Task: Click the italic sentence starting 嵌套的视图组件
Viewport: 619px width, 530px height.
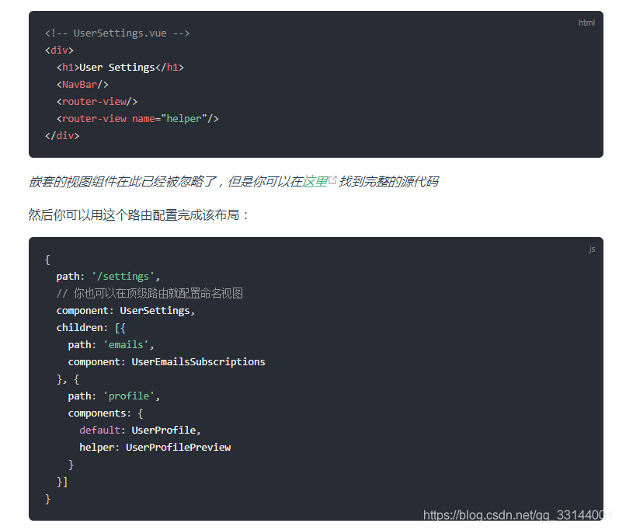Action: (x=233, y=181)
